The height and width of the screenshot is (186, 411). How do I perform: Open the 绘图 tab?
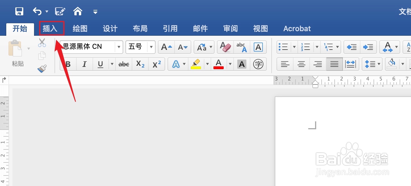pos(80,29)
